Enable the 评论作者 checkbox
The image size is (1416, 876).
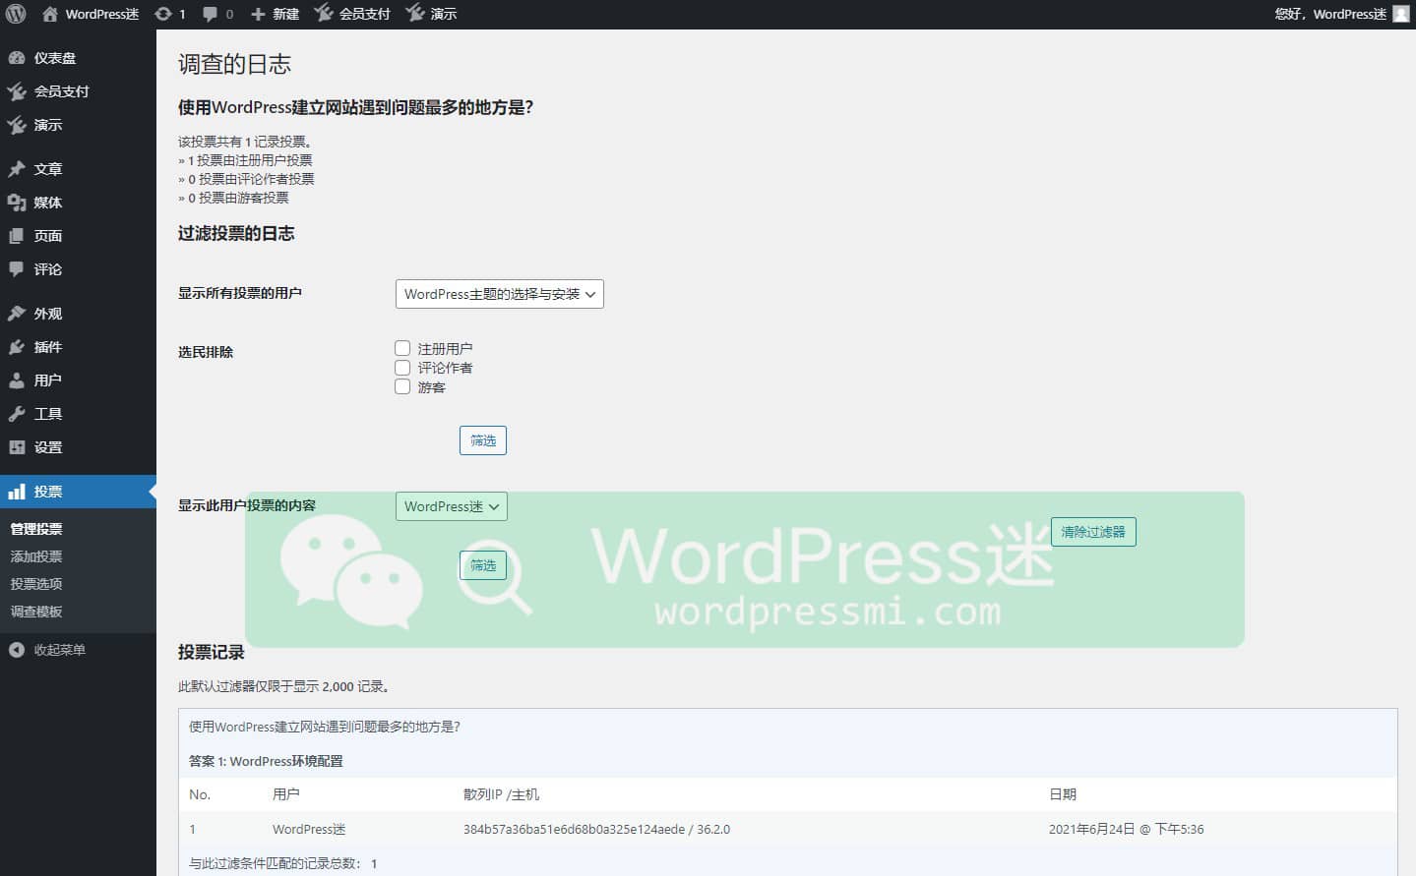click(402, 367)
